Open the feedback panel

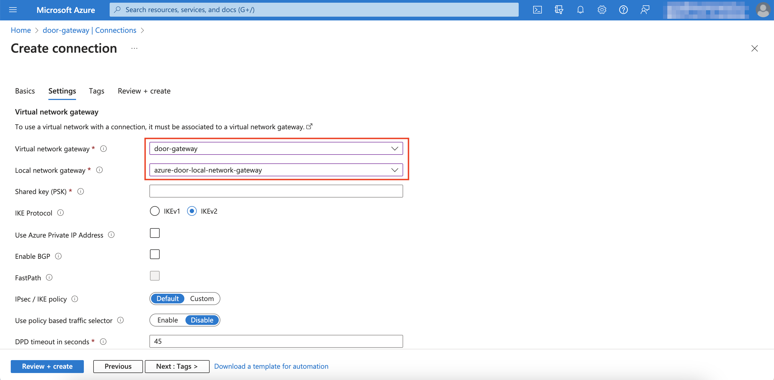click(x=645, y=10)
